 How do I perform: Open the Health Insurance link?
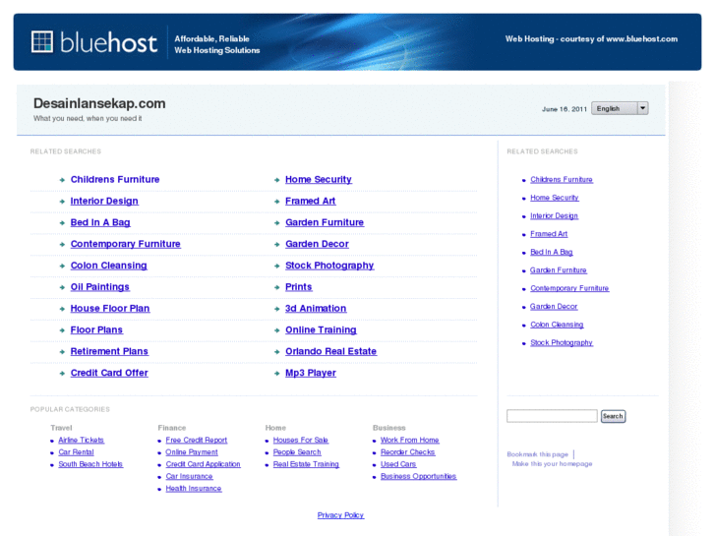pos(194,488)
